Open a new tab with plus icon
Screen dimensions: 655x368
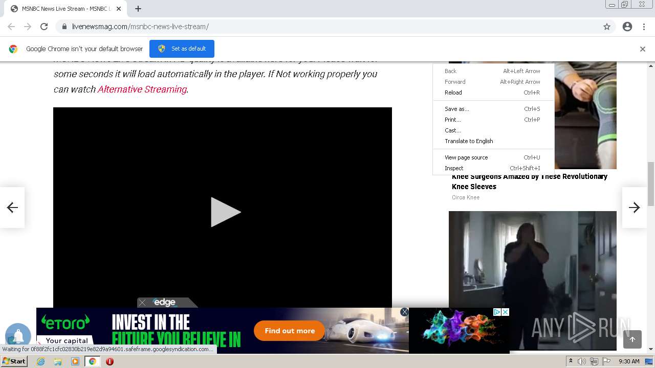pos(138,9)
